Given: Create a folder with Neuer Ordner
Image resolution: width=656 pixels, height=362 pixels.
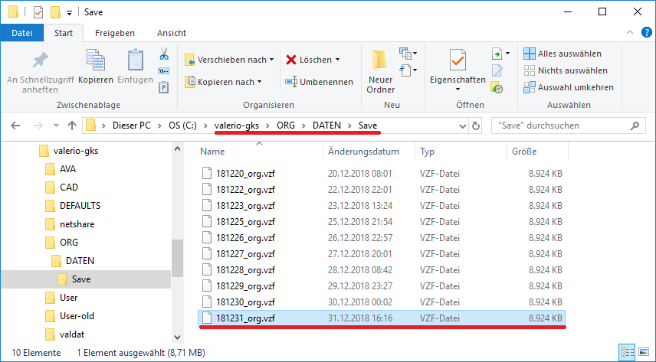Looking at the screenshot, I should click(x=380, y=70).
